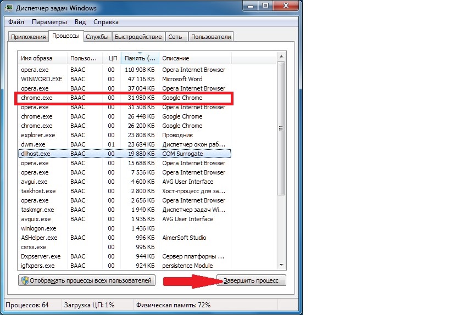Switch to the Приложения tab
Viewport: 450px width, 315px height.
coord(27,37)
